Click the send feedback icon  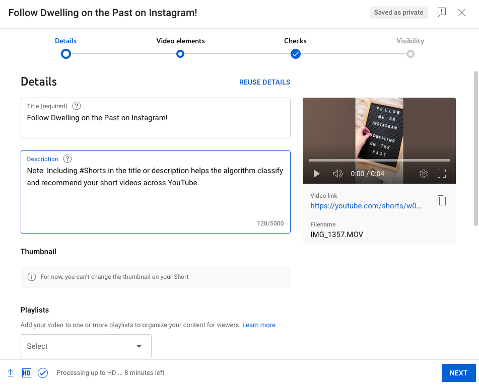coord(442,13)
